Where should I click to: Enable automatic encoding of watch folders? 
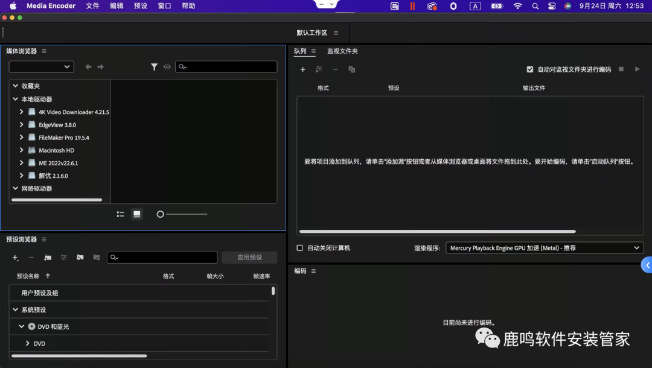coord(530,69)
